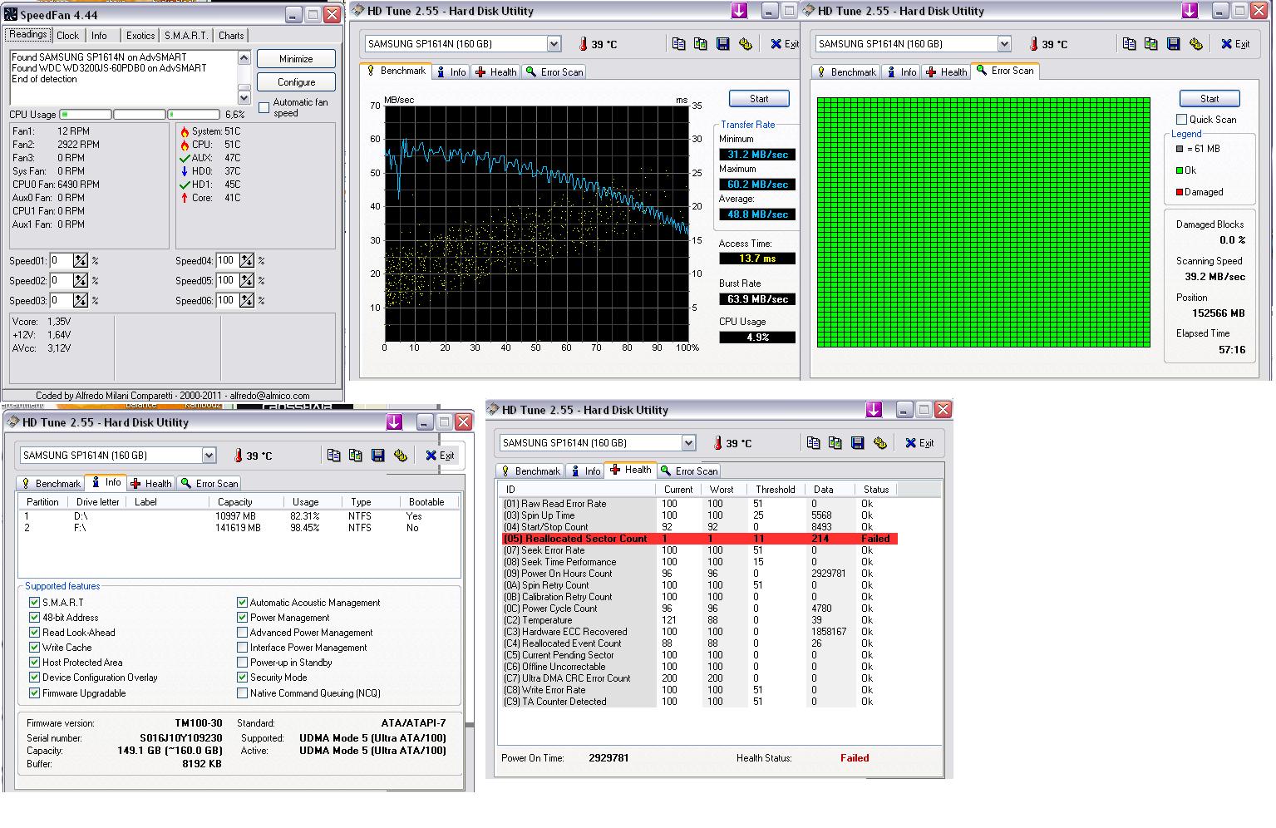Copy screenshot to clipboard in Benchmark window

(701, 44)
